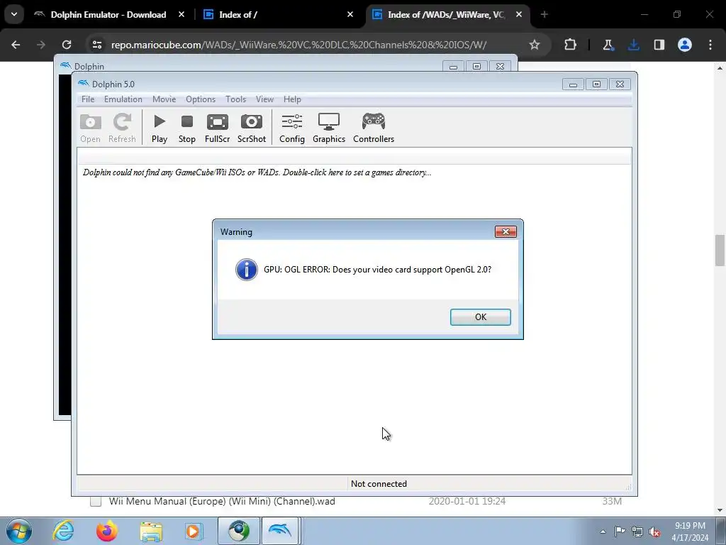Toggle the browser side panel icon
Image resolution: width=726 pixels, height=545 pixels.
[659, 45]
